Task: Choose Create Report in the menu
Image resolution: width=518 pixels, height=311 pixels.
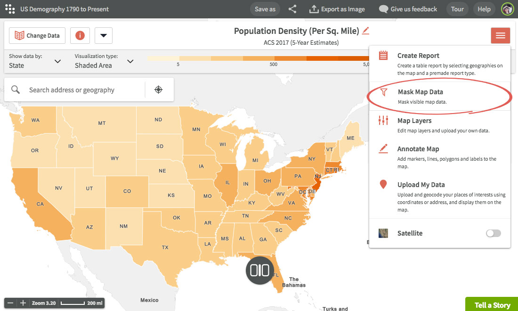Action: 418,56
